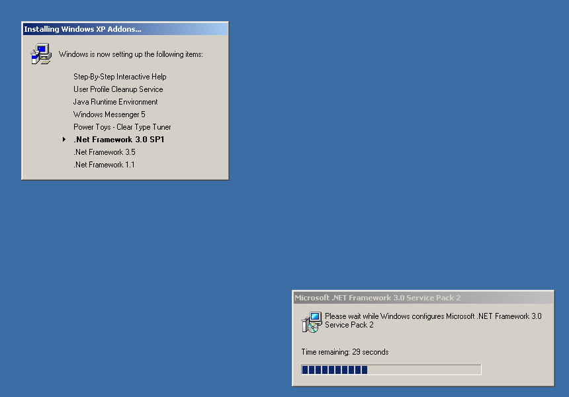Click 'Windows is now setting up the following items:' text
This screenshot has height=397, width=569.
click(130, 54)
